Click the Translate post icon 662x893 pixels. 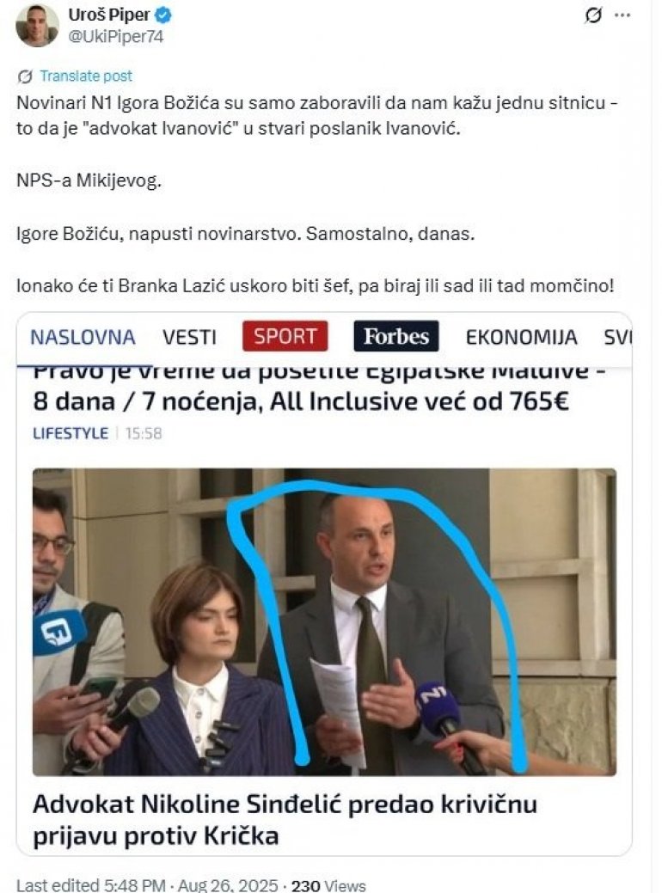point(24,76)
